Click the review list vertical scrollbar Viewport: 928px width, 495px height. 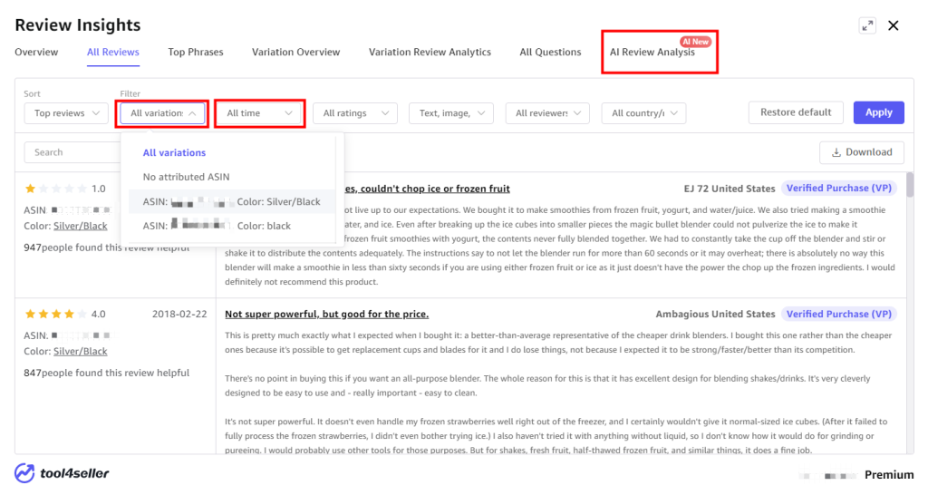(x=910, y=185)
